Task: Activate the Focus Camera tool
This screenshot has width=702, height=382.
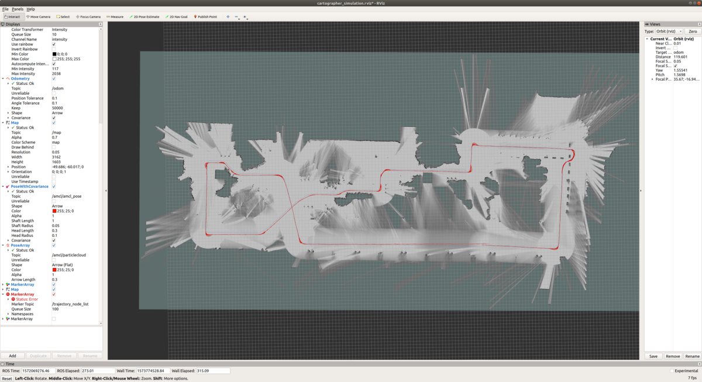Action: (x=88, y=17)
